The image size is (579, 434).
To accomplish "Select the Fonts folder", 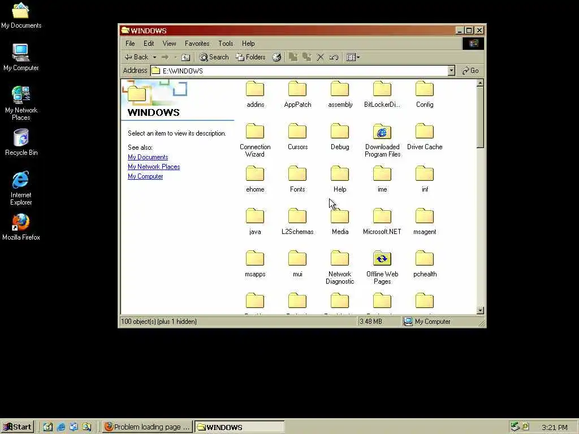I will 297,179.
